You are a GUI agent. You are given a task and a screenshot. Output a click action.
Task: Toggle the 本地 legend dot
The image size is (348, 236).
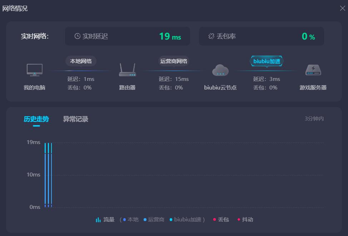pyautogui.click(x=125, y=220)
